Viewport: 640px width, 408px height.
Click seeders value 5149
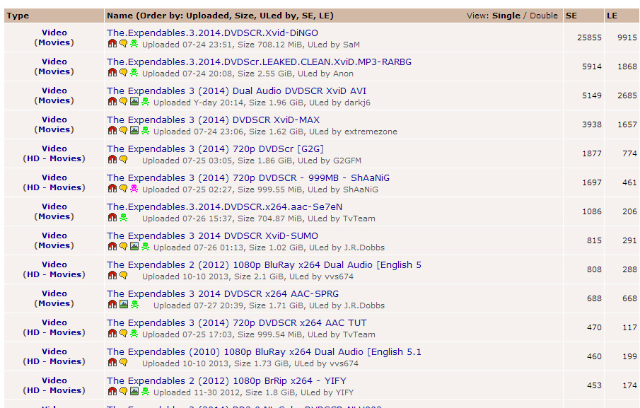(592, 95)
